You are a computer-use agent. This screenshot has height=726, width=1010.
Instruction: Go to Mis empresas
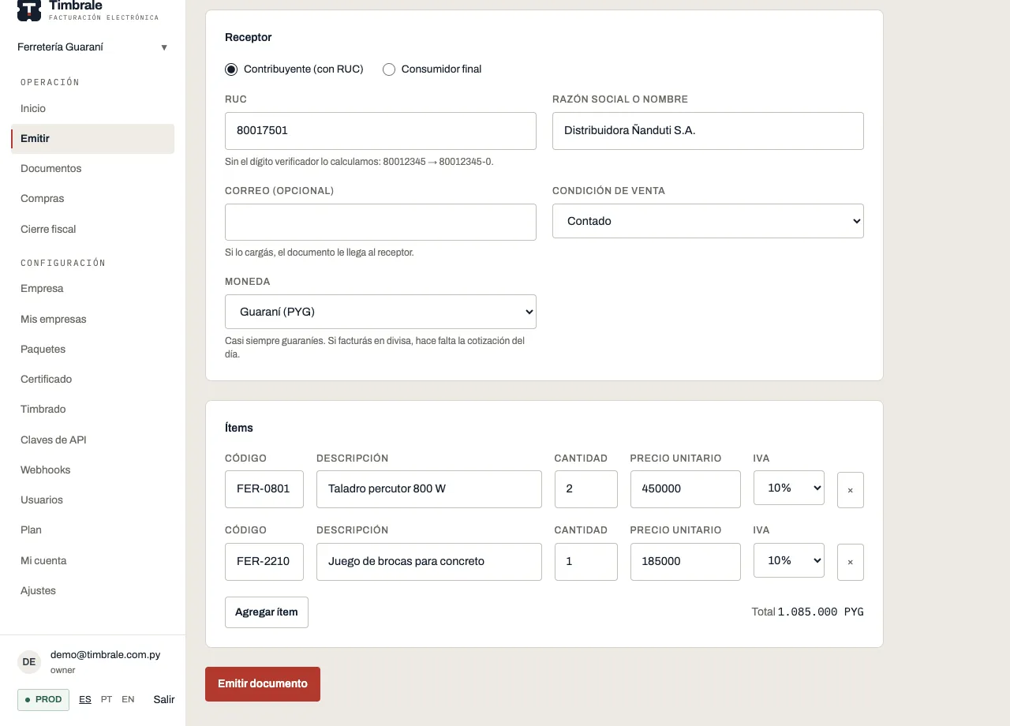pyautogui.click(x=93, y=320)
